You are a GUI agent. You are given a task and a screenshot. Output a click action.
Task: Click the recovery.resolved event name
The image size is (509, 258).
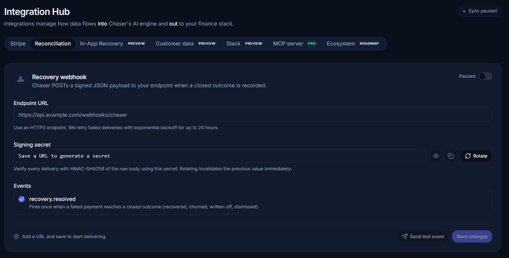52,199
